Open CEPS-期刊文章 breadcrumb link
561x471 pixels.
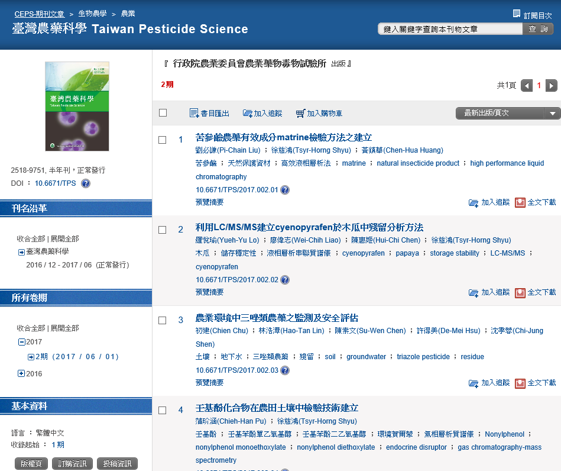pos(40,14)
